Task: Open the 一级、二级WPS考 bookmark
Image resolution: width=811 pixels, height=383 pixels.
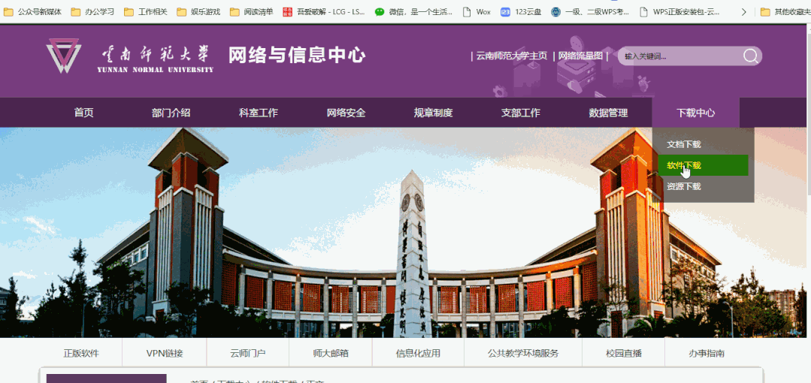Action: click(591, 11)
